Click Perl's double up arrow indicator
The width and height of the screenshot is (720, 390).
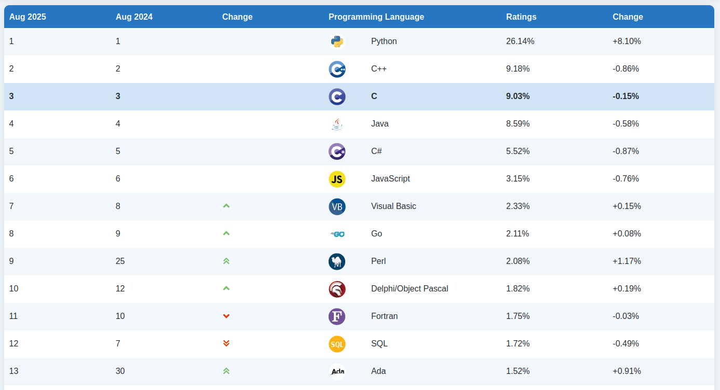[226, 261]
